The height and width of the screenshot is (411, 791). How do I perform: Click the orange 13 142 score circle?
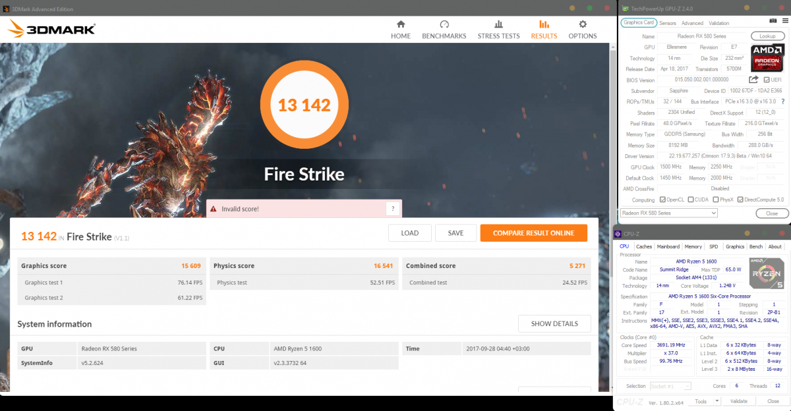(303, 104)
